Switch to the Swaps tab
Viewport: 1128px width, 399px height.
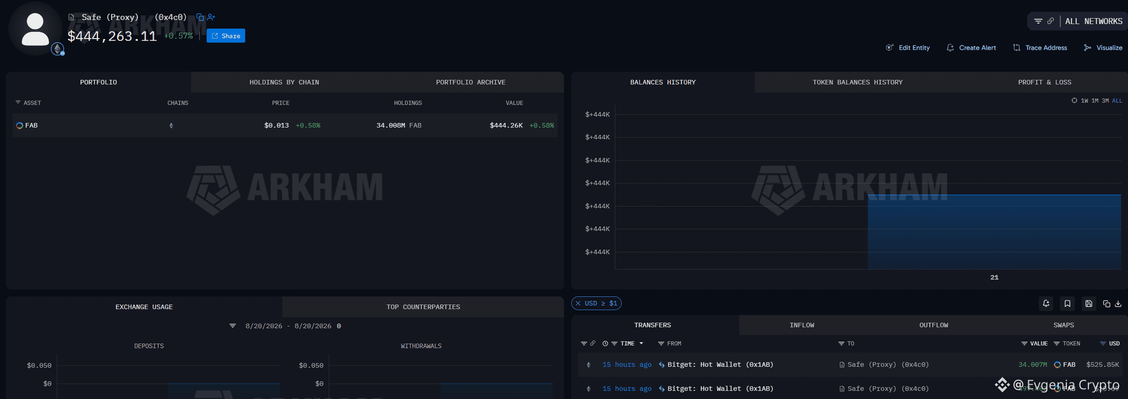tap(1064, 325)
